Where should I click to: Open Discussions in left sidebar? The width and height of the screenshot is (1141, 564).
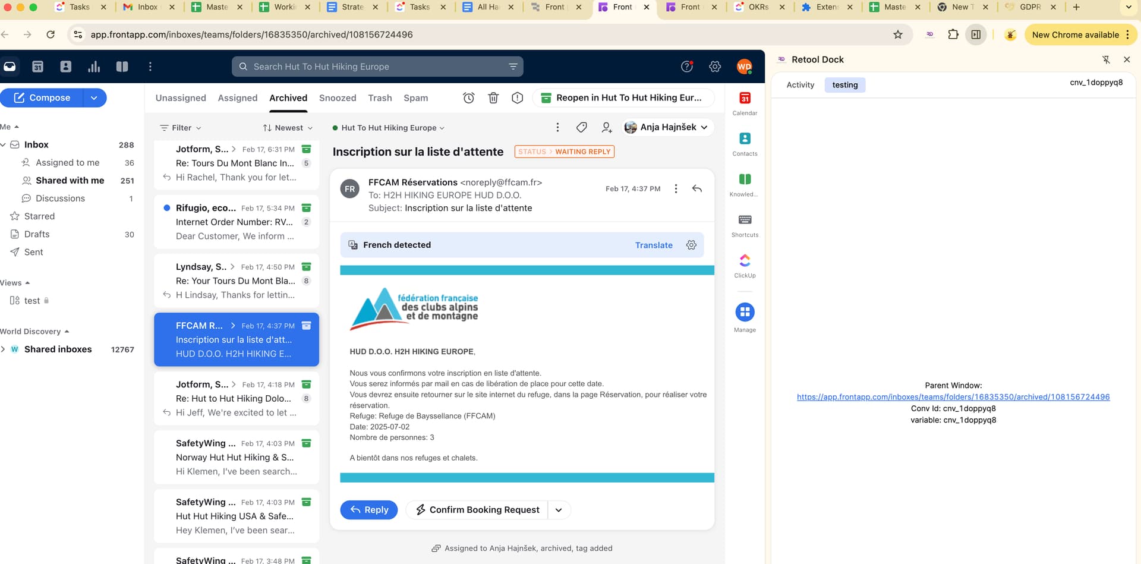pyautogui.click(x=60, y=198)
